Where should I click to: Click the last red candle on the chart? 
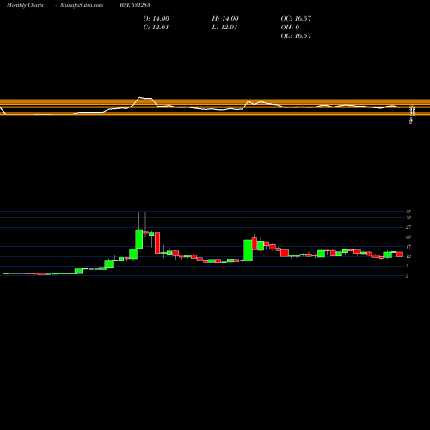[400, 255]
